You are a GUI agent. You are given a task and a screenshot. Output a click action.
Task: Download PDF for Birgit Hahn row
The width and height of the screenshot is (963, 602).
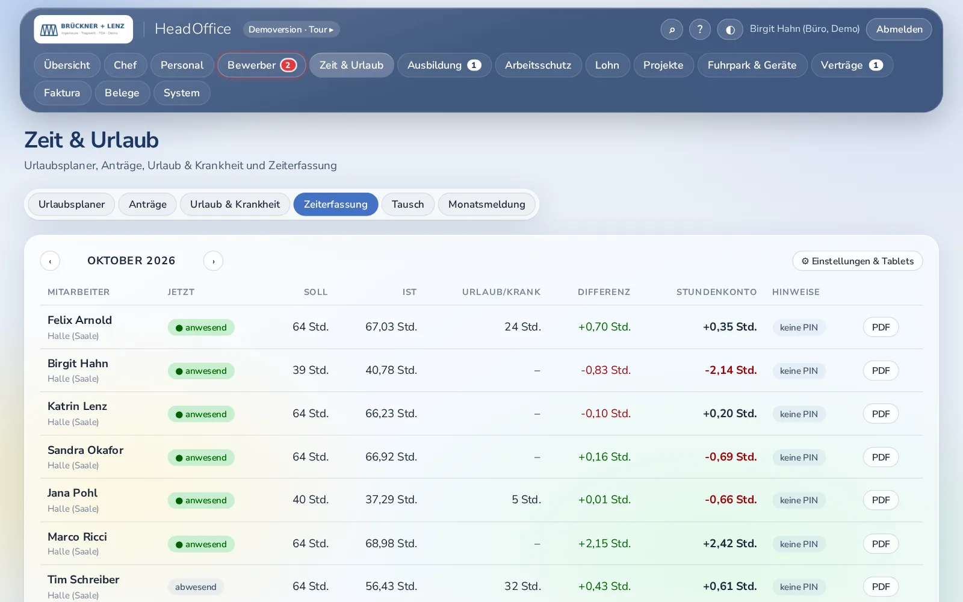(881, 371)
